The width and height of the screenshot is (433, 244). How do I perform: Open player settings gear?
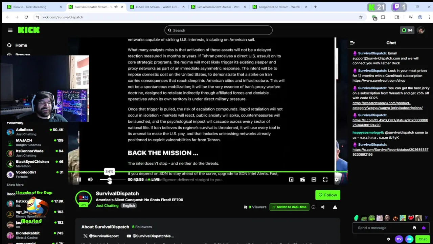(x=337, y=180)
